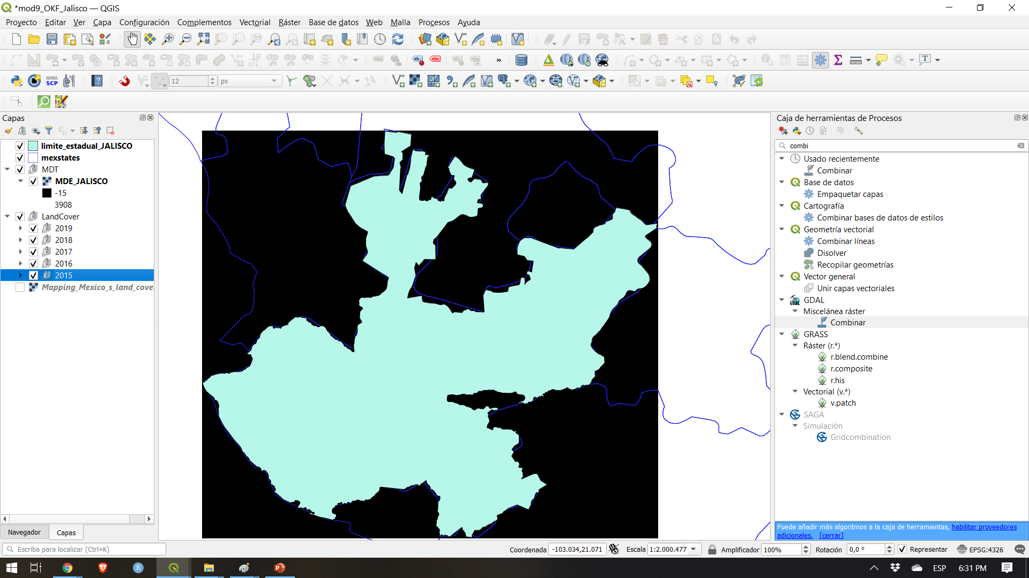Viewport: 1029px width, 578px height.
Task: Toggle the Representar render checkbox
Action: [x=902, y=549]
